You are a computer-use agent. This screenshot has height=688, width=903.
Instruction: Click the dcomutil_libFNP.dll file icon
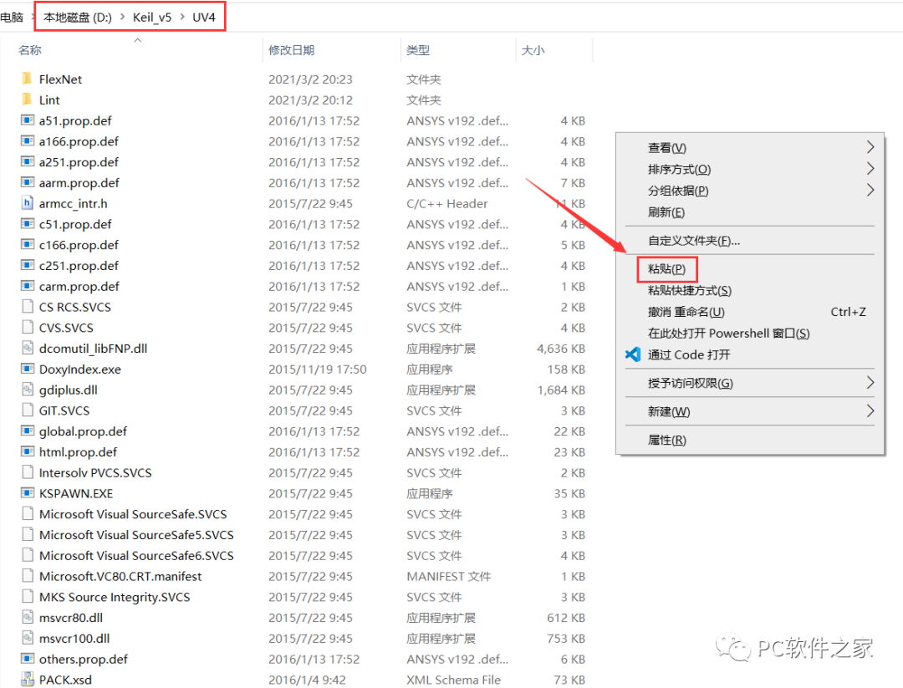pyautogui.click(x=27, y=349)
